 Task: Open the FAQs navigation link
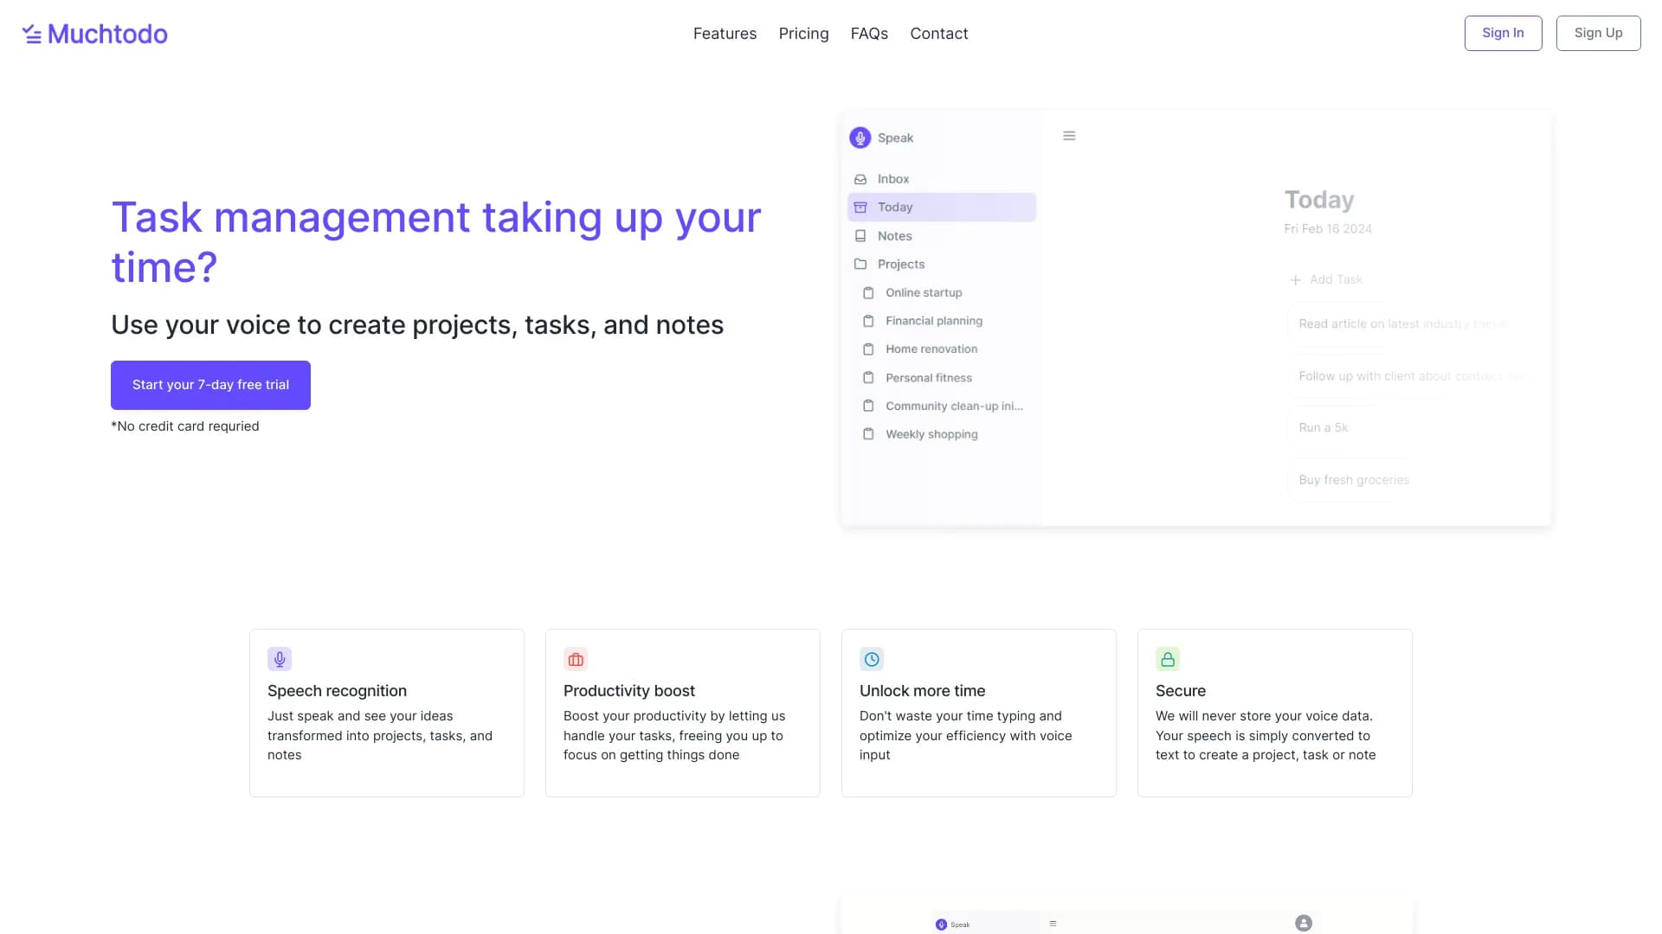pyautogui.click(x=869, y=34)
